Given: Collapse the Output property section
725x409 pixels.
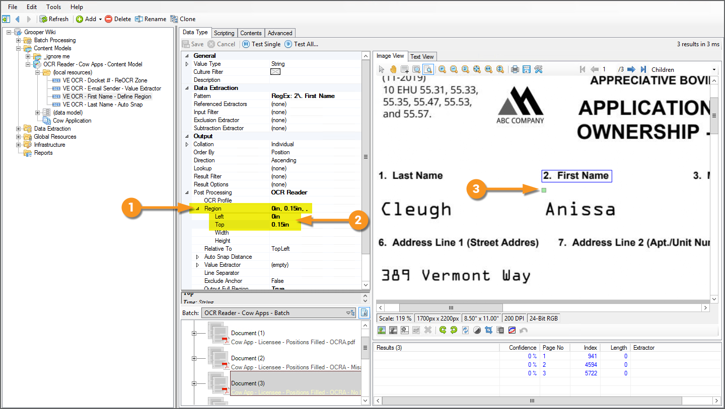Looking at the screenshot, I should coord(187,136).
